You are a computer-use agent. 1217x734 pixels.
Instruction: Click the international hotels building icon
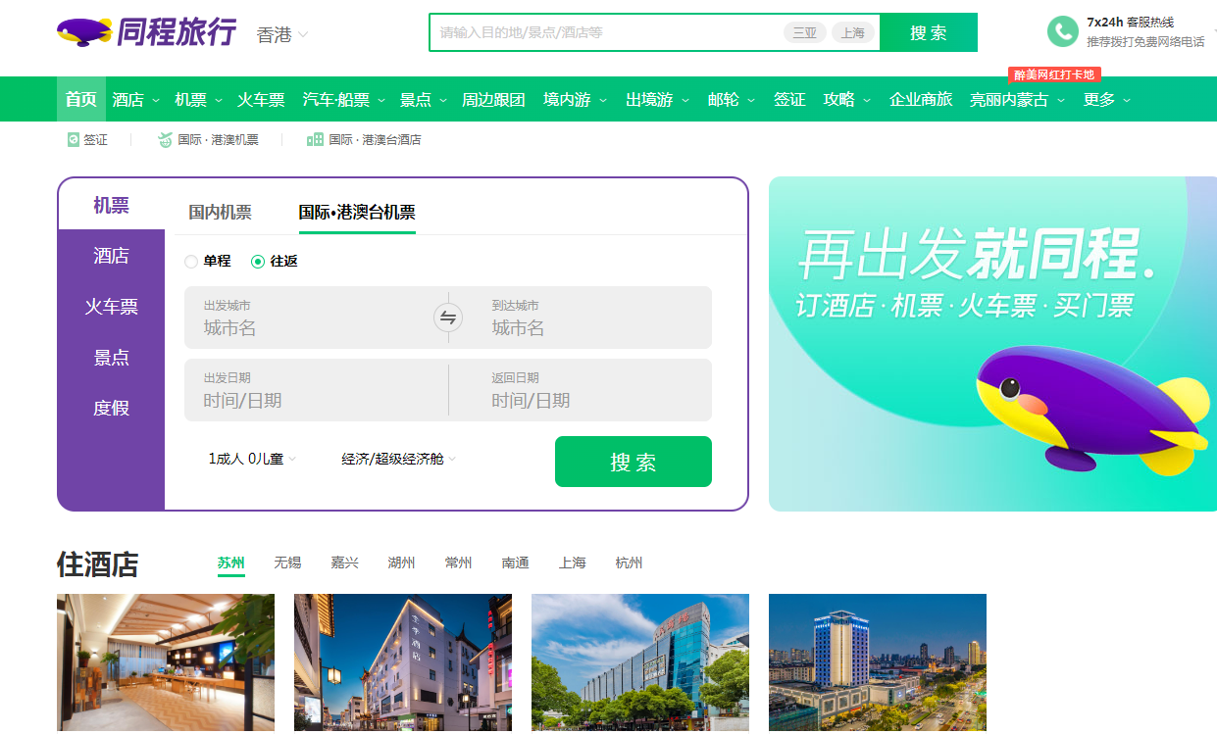pyautogui.click(x=315, y=140)
